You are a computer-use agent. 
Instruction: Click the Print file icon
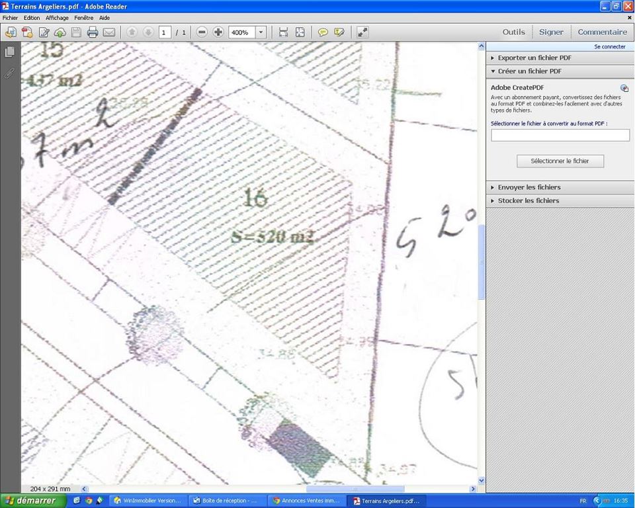93,32
